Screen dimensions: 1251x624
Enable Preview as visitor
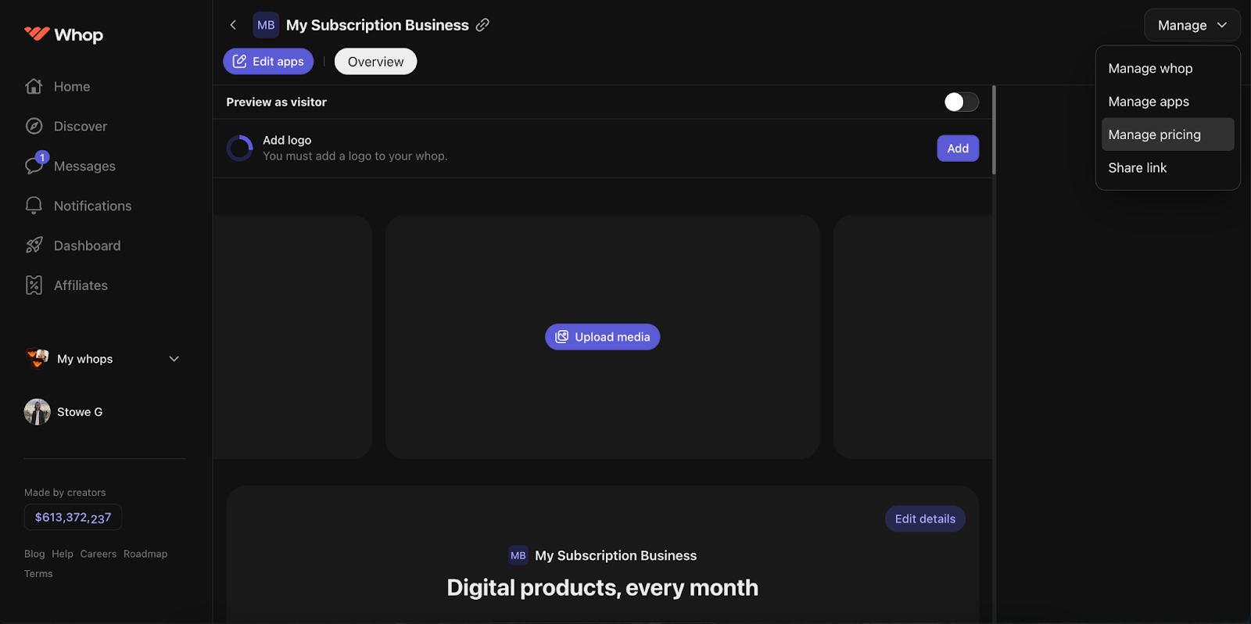coord(961,102)
